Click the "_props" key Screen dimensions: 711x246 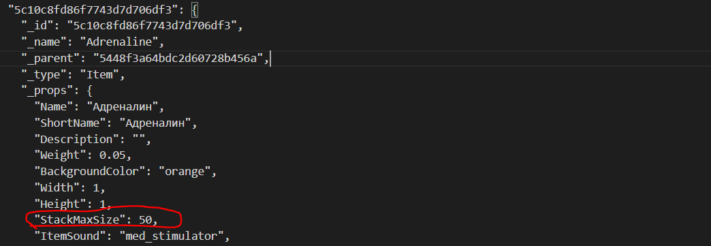(47, 91)
